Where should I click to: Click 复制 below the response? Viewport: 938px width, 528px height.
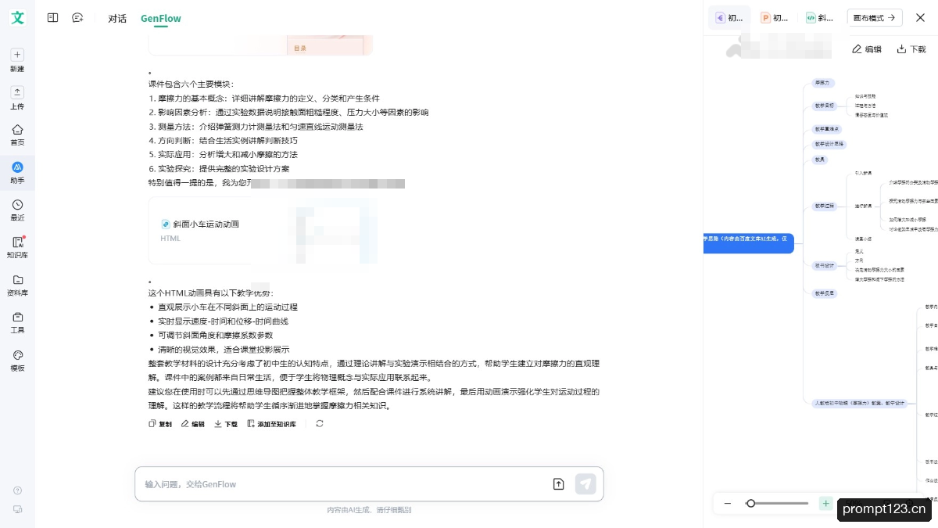click(x=160, y=424)
